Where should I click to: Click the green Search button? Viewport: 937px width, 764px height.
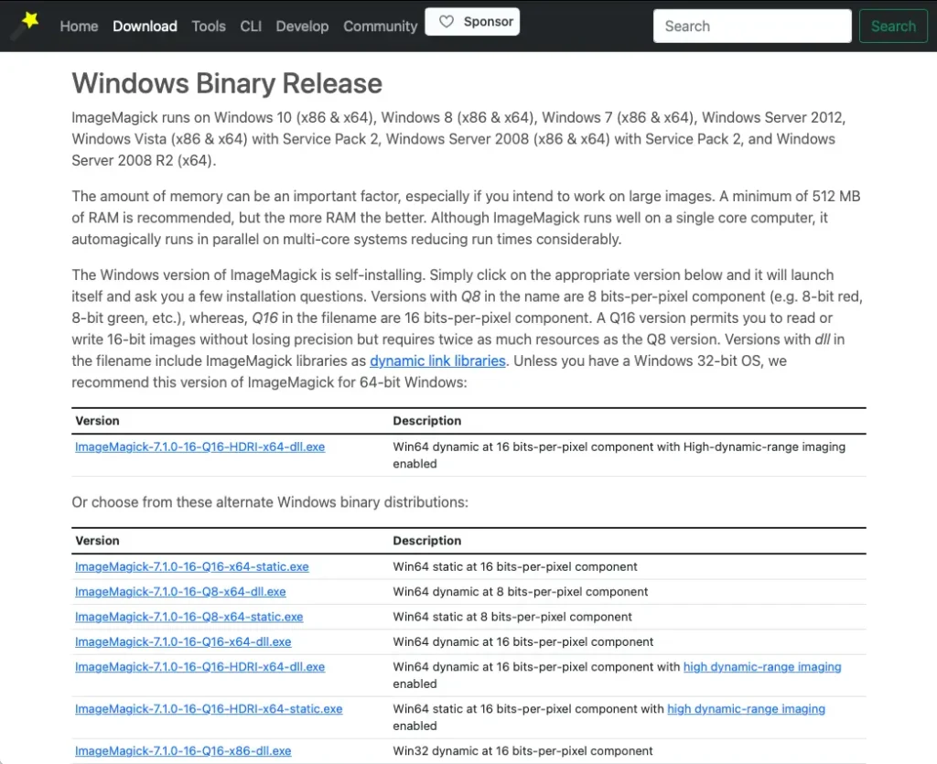[893, 26]
